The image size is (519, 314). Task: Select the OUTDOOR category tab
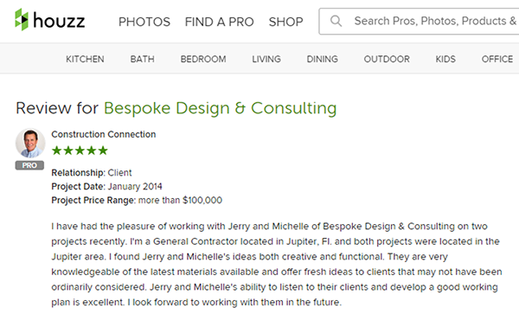(387, 59)
